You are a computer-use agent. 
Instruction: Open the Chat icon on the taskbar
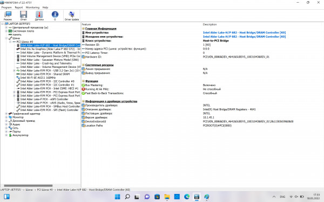[x=147, y=197]
